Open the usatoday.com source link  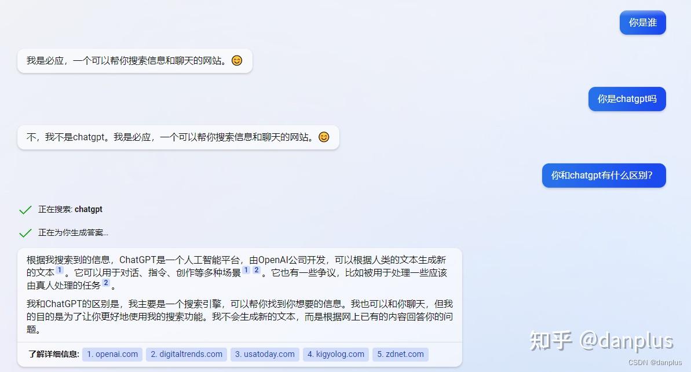[x=265, y=355]
